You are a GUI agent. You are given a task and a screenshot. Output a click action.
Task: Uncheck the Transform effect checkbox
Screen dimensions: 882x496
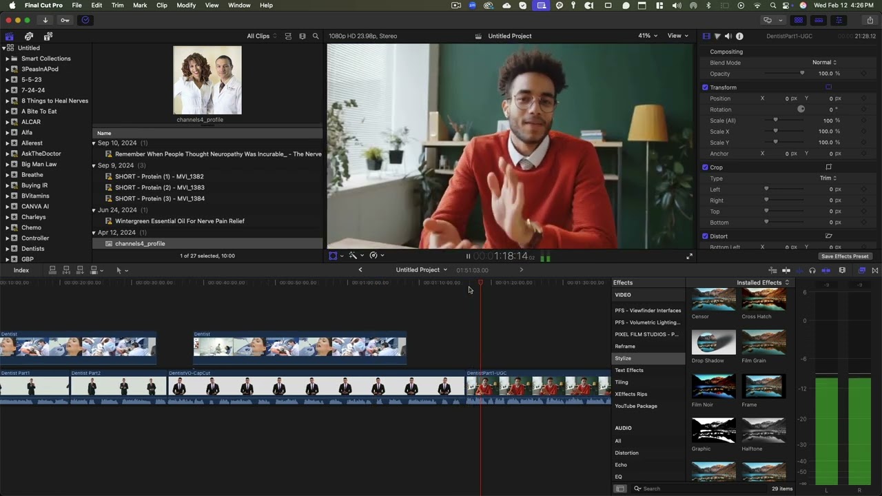tap(705, 87)
